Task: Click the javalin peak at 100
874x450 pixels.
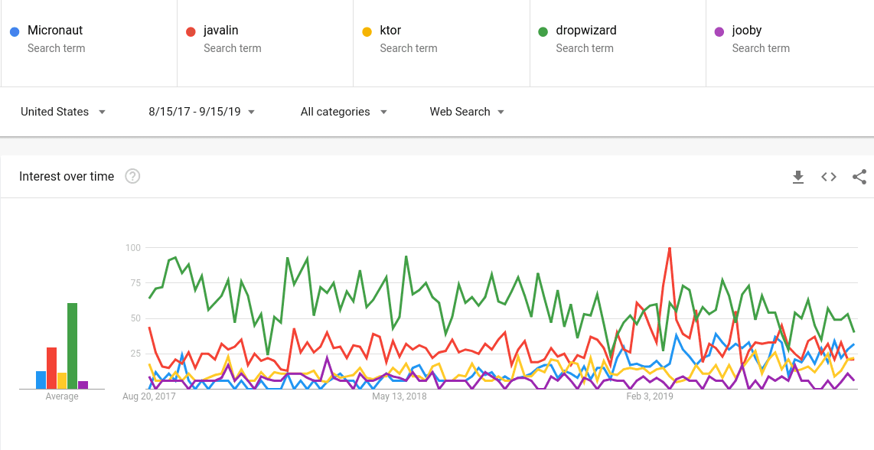Action: coord(670,248)
